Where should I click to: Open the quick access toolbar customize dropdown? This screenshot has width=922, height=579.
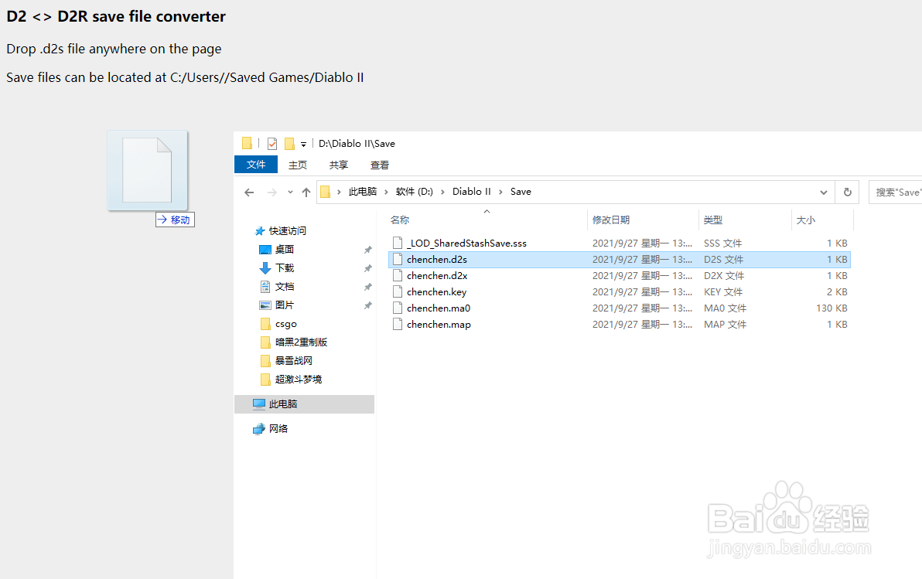(x=303, y=144)
